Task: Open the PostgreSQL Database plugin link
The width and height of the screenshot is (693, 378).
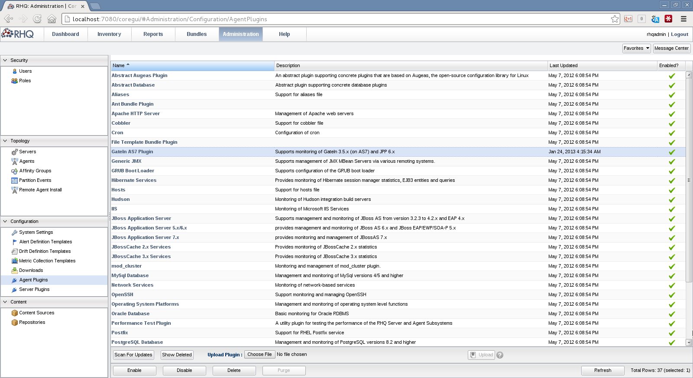Action: [x=137, y=342]
